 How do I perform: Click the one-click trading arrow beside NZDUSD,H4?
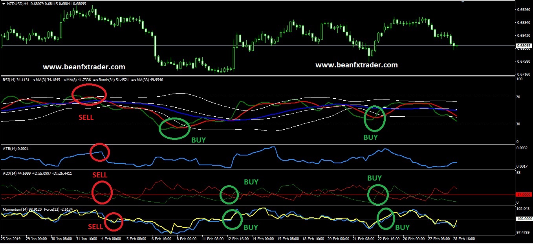coord(4,4)
